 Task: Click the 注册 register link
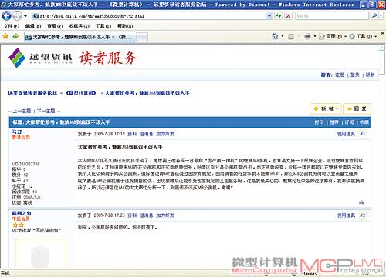point(340,75)
